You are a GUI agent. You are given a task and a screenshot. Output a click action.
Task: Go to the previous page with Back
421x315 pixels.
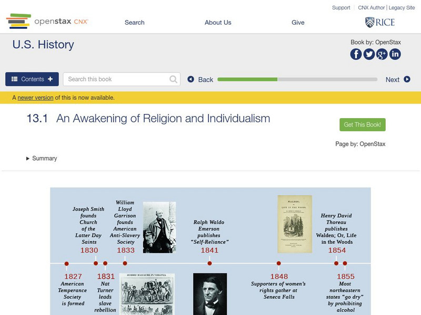[x=201, y=80]
